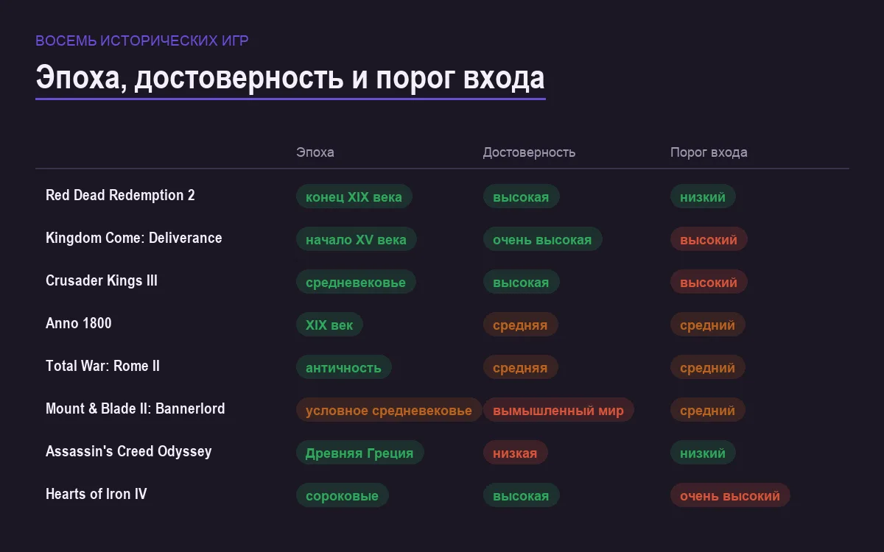This screenshot has height=552, width=884.
Task: Click the "Достоверность" column header
Action: [529, 152]
